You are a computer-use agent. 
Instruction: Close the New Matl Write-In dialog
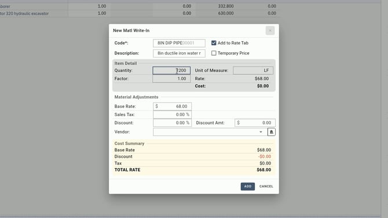pos(270,31)
